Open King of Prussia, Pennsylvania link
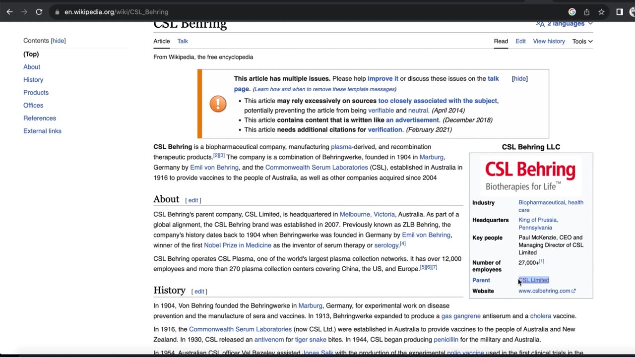 [x=538, y=224]
